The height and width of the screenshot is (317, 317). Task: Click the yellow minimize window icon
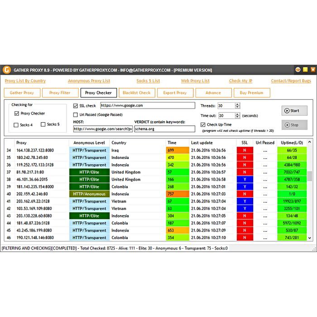[x=305, y=70]
